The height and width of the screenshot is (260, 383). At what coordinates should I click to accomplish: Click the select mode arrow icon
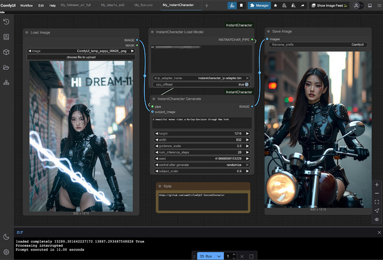(x=377, y=211)
